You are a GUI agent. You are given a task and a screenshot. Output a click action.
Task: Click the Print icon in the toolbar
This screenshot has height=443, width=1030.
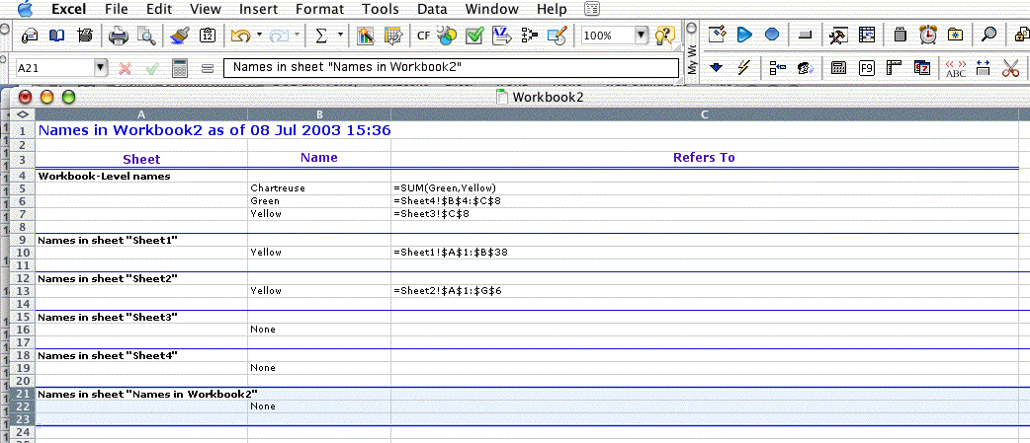[x=119, y=36]
